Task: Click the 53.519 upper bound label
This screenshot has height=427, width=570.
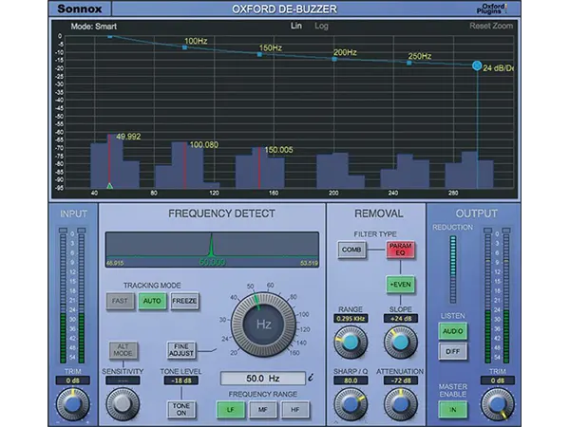Action: pyautogui.click(x=309, y=263)
